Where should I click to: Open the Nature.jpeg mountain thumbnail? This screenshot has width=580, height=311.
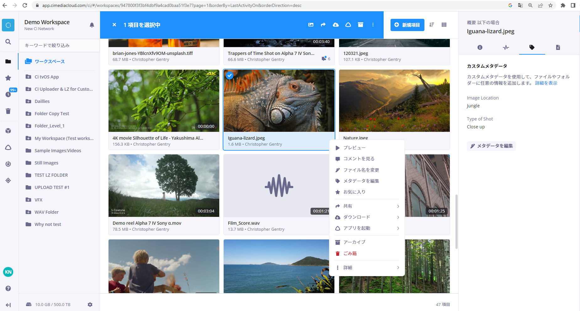tap(394, 101)
